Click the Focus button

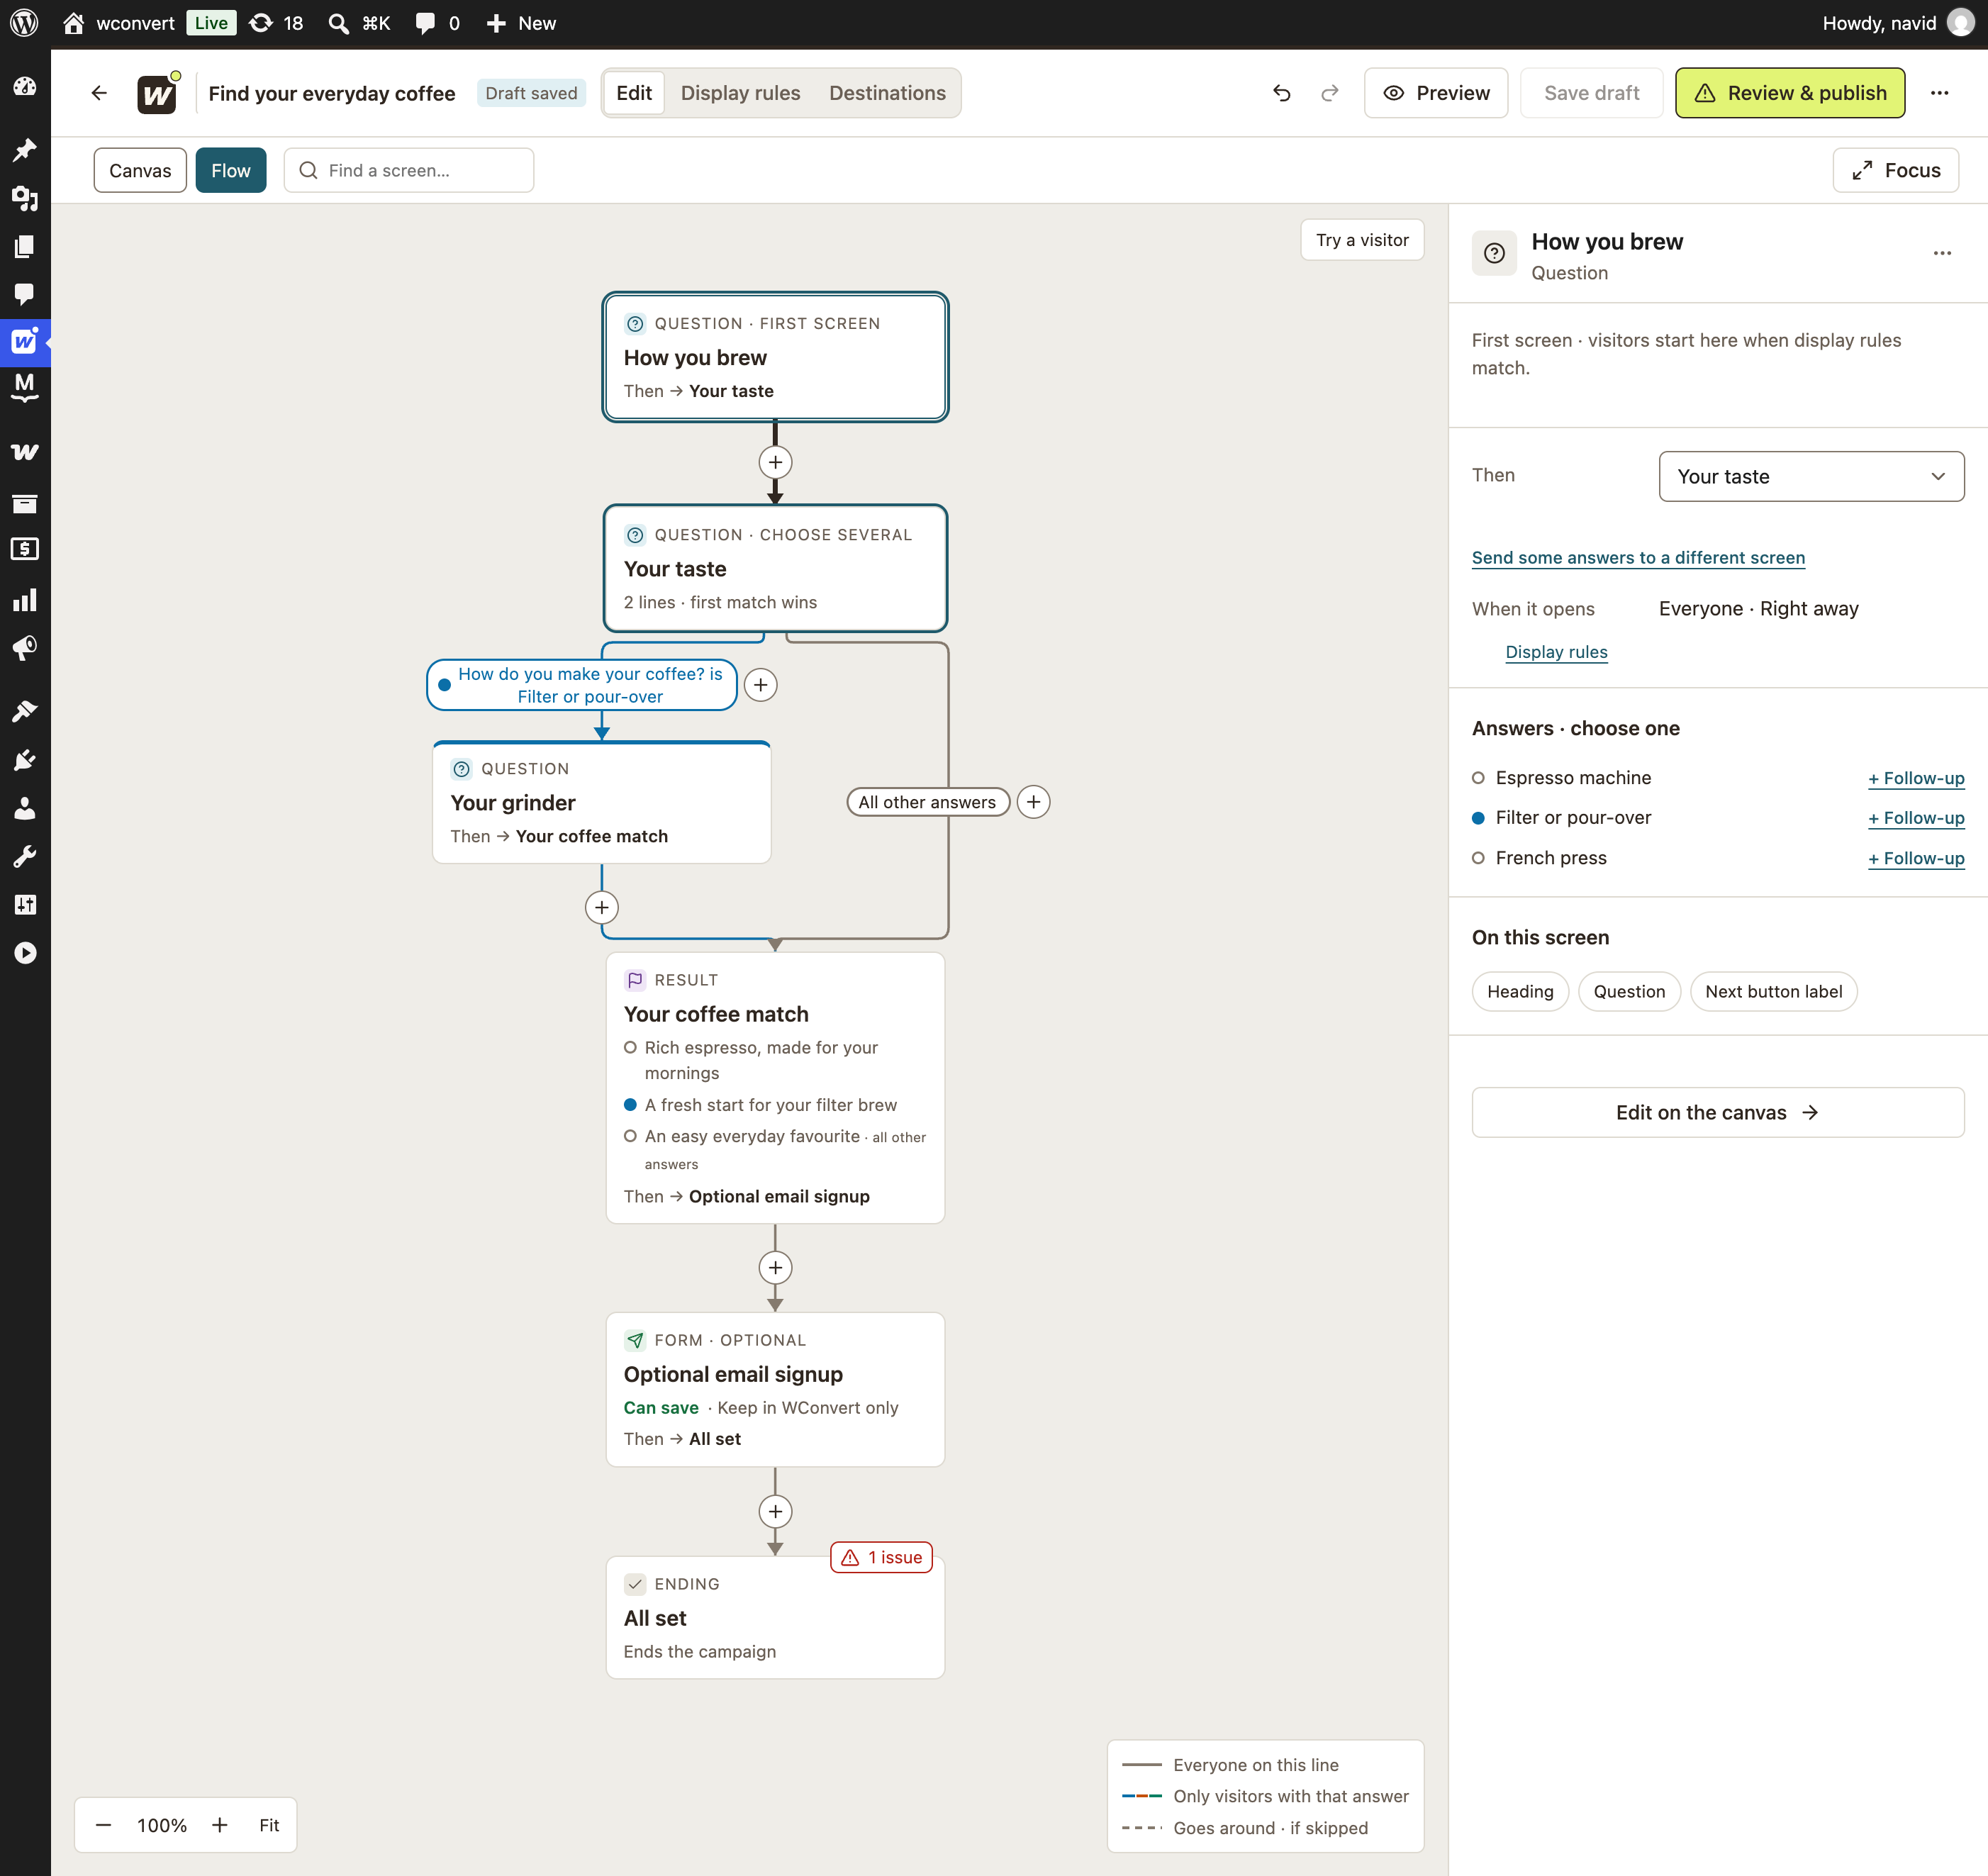(1895, 171)
